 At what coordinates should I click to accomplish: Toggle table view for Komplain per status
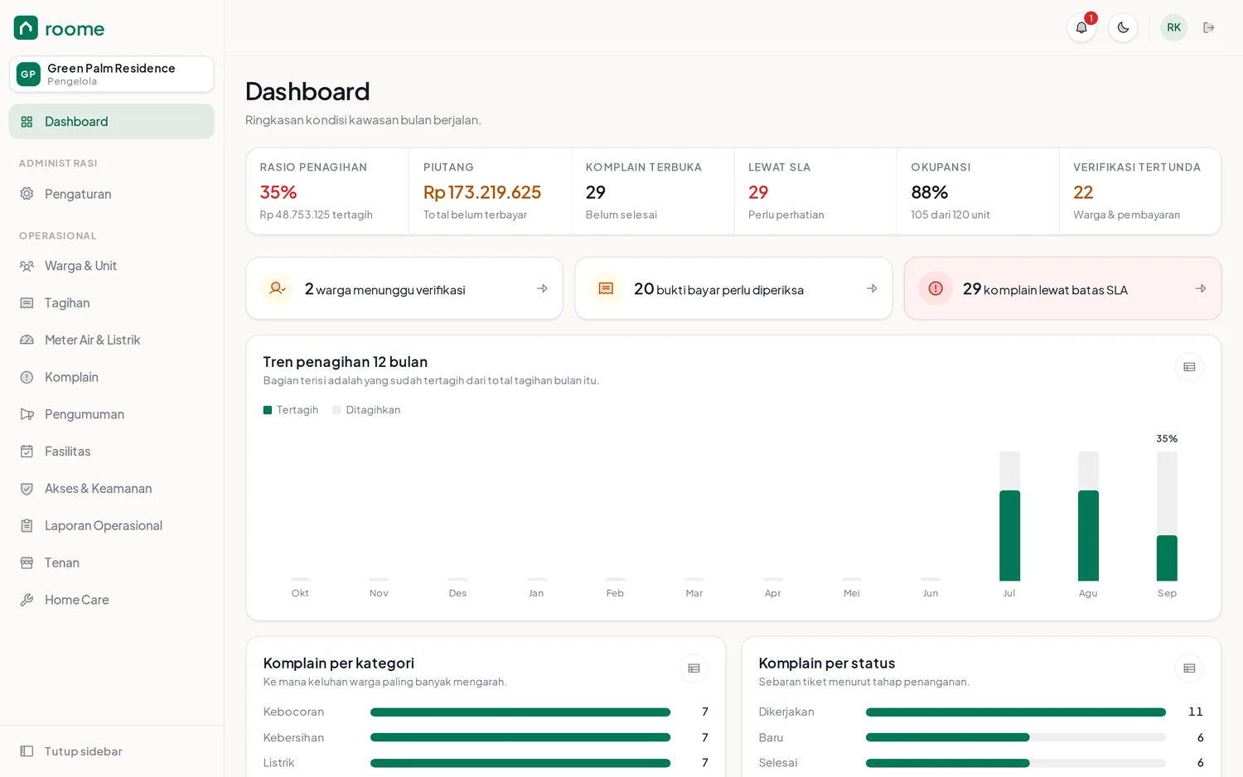point(1189,668)
